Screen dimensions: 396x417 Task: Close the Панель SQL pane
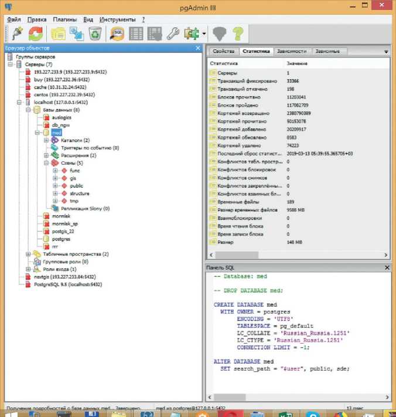click(387, 267)
